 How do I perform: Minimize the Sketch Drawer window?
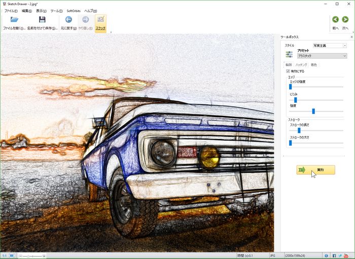pos(326,4)
